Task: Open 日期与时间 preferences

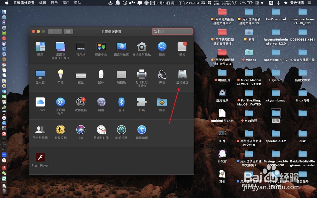Action: coord(101,130)
